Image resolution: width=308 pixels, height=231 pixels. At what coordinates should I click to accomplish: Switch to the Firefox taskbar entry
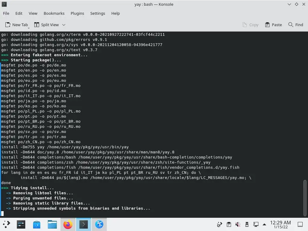coord(68,224)
